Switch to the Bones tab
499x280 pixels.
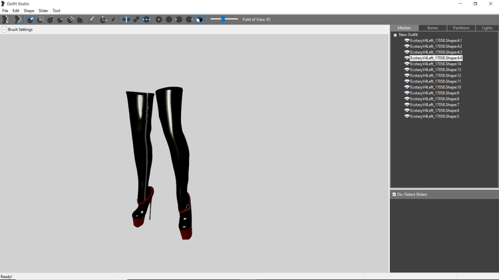click(x=432, y=28)
